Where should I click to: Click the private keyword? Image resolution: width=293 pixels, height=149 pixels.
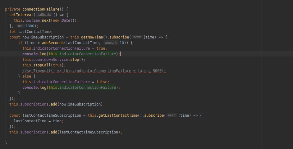pyautogui.click(x=12, y=9)
